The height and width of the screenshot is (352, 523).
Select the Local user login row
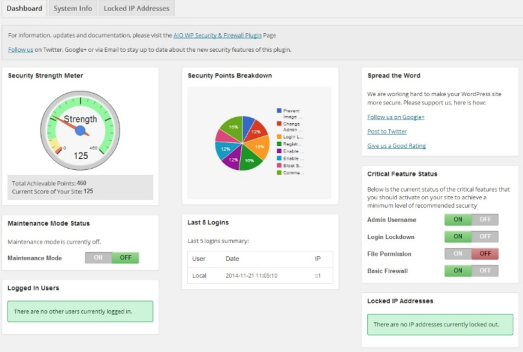coord(260,276)
